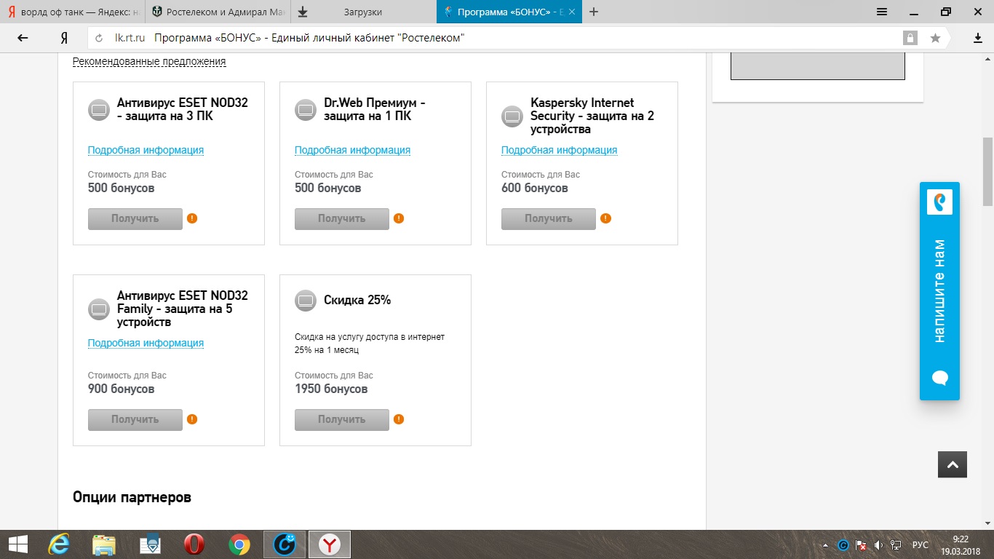Open Подробная информация for ESET NOD32 Family
Viewport: 994px width, 559px height.
146,343
